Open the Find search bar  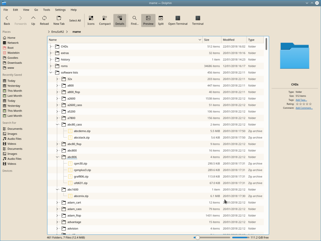(134, 20)
